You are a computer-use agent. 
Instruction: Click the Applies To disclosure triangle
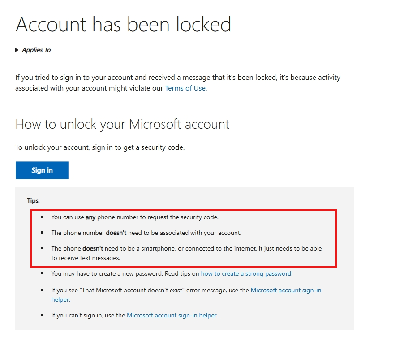click(x=17, y=50)
